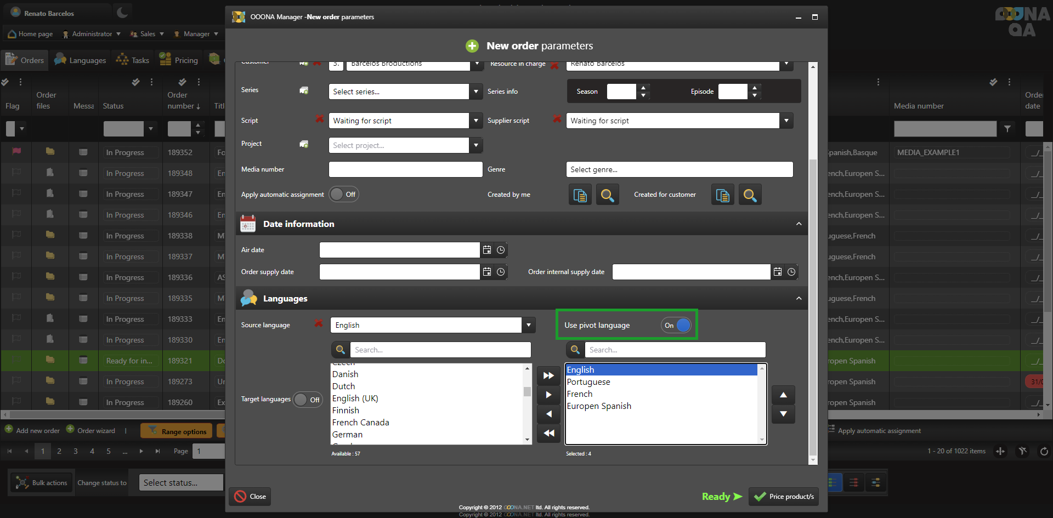Remove all selected languages with double-left arrow
Image resolution: width=1053 pixels, height=518 pixels.
pyautogui.click(x=548, y=433)
